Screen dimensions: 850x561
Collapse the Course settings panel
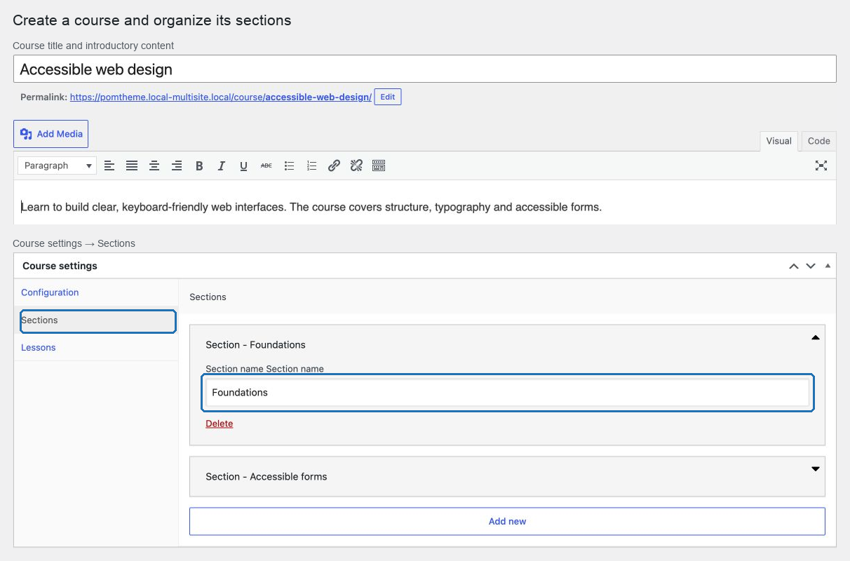pos(828,266)
